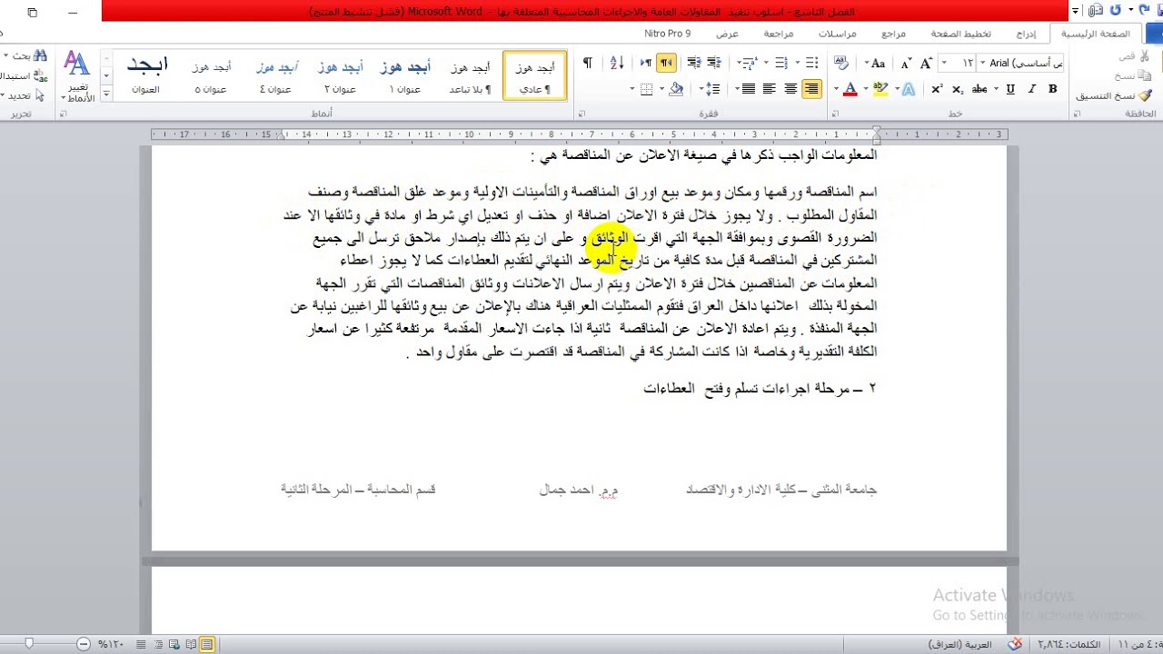Screen dimensions: 1163x654
Task: Click the ١٢٠% zoom level
Action: click(x=110, y=644)
